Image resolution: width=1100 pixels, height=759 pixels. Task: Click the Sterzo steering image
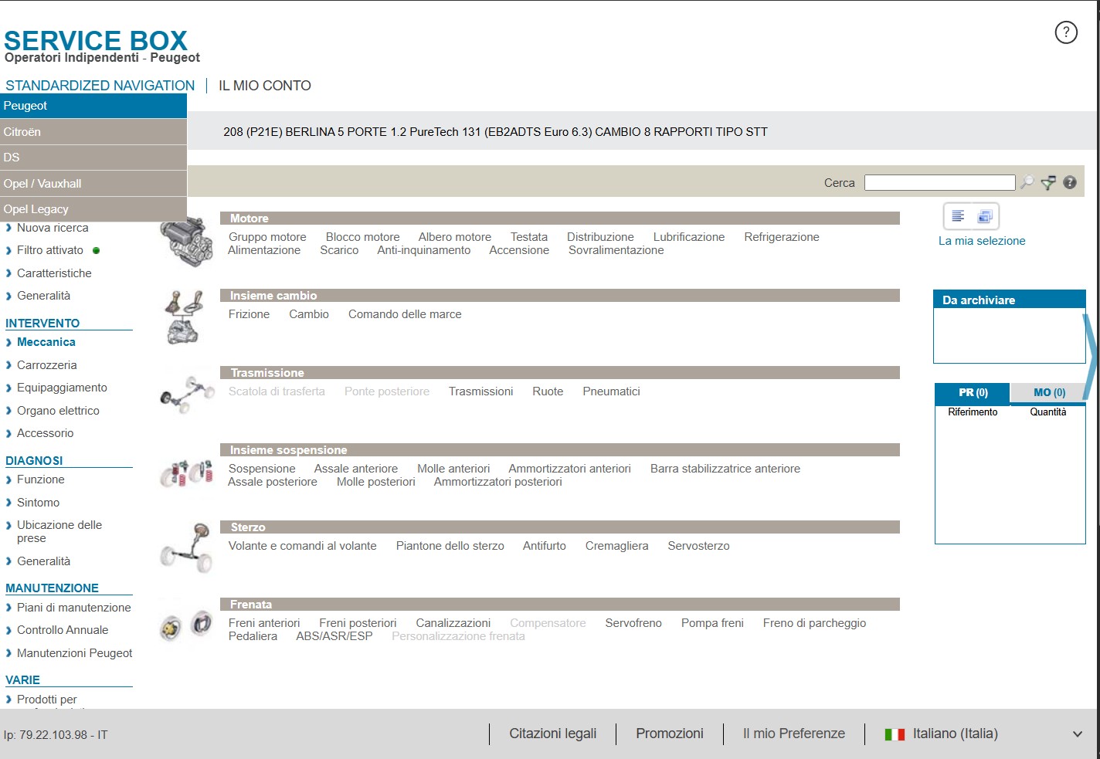[186, 547]
